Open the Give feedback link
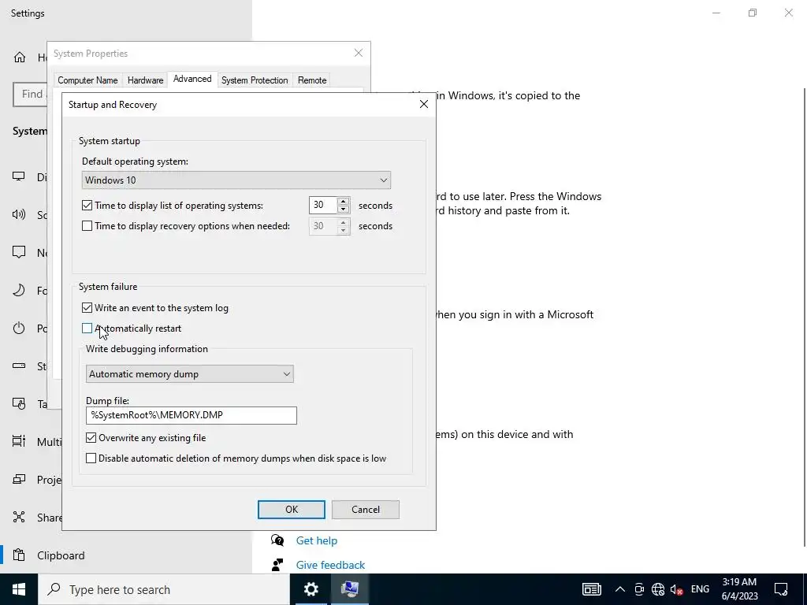 (x=330, y=565)
